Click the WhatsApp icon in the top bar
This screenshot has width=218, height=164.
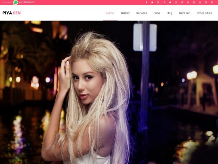[x=15, y=2]
